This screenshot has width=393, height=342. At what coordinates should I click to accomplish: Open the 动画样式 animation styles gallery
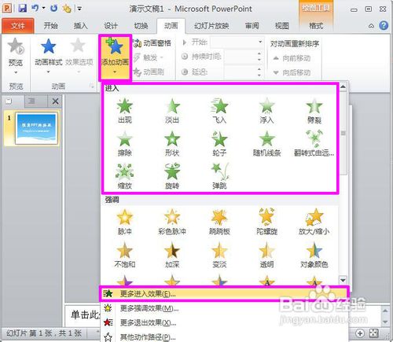click(x=49, y=56)
